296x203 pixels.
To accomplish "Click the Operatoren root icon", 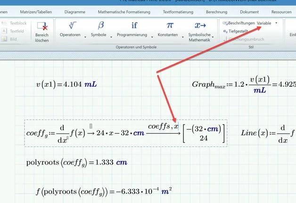I will click(x=72, y=25).
